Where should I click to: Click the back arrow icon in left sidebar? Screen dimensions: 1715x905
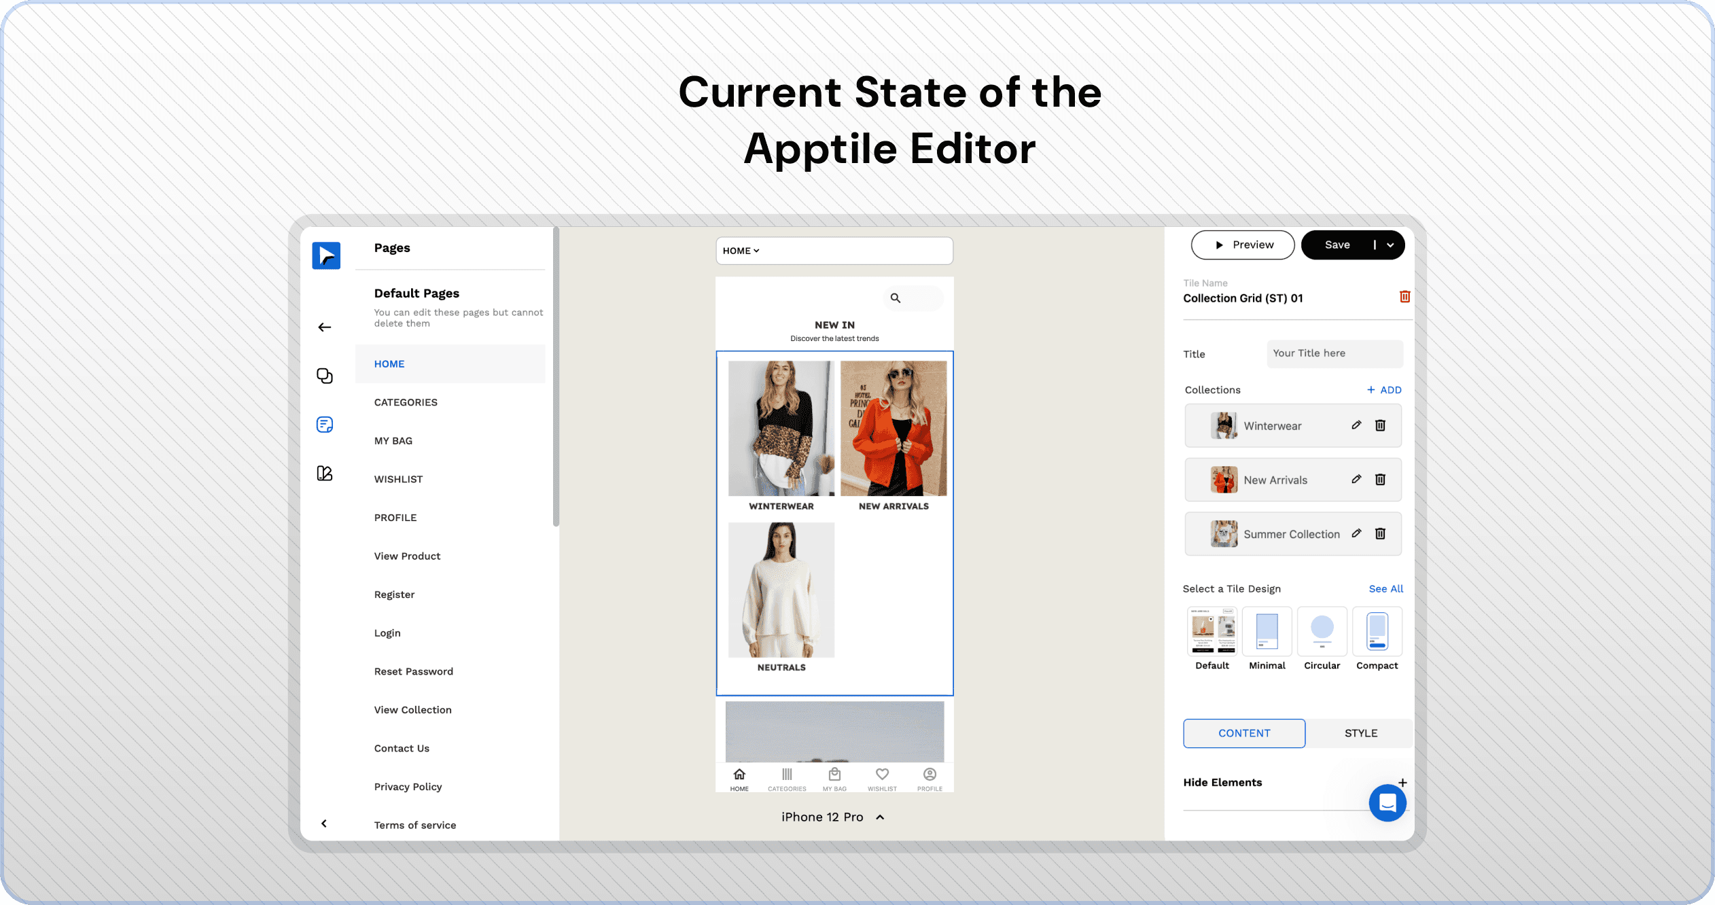(325, 327)
